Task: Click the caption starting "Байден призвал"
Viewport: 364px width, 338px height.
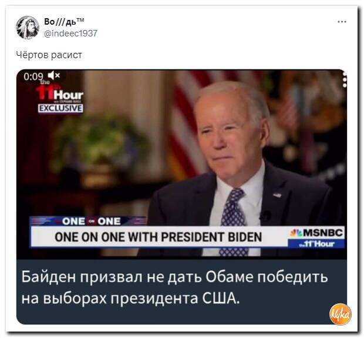Action: 174,287
